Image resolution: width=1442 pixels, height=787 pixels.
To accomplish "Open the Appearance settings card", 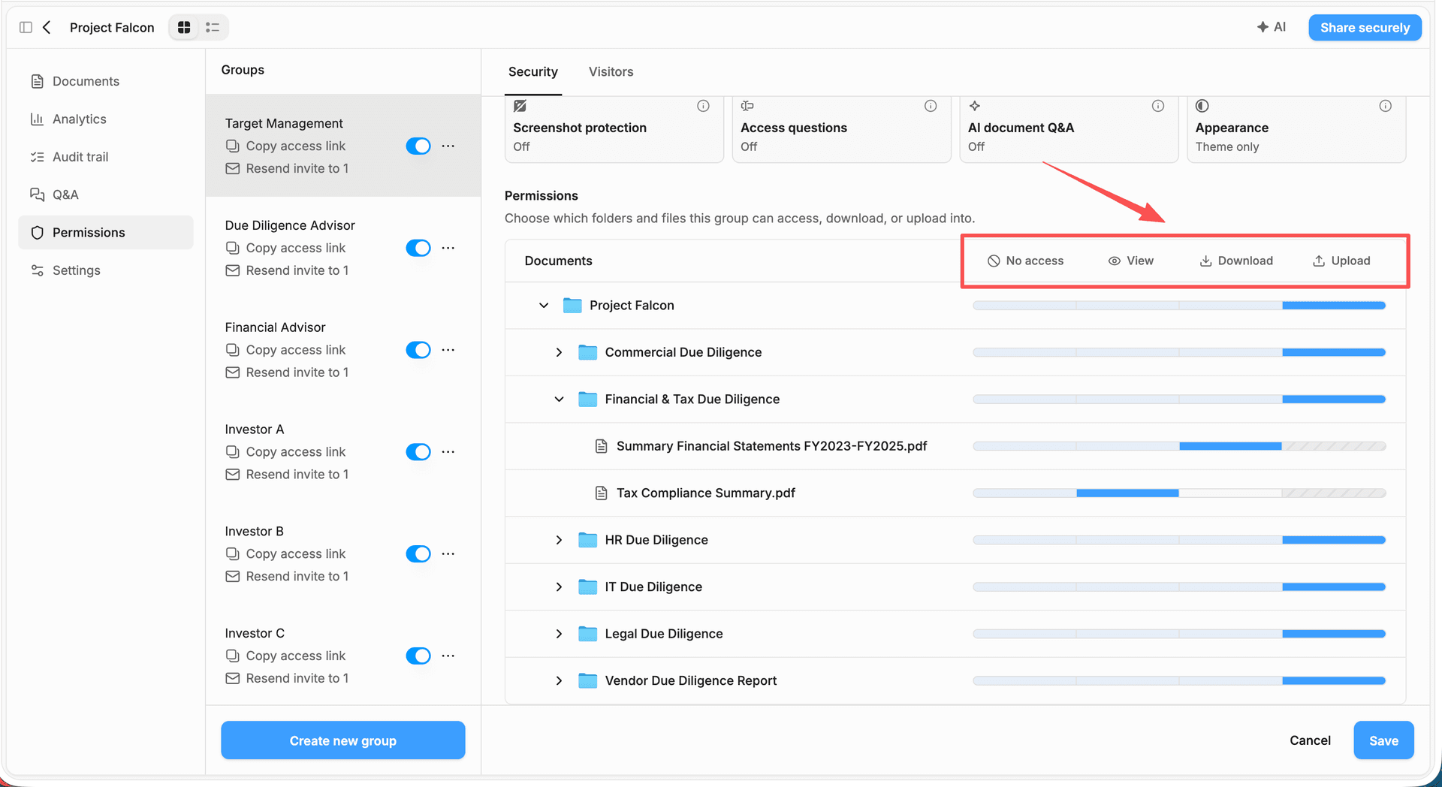I will point(1296,128).
